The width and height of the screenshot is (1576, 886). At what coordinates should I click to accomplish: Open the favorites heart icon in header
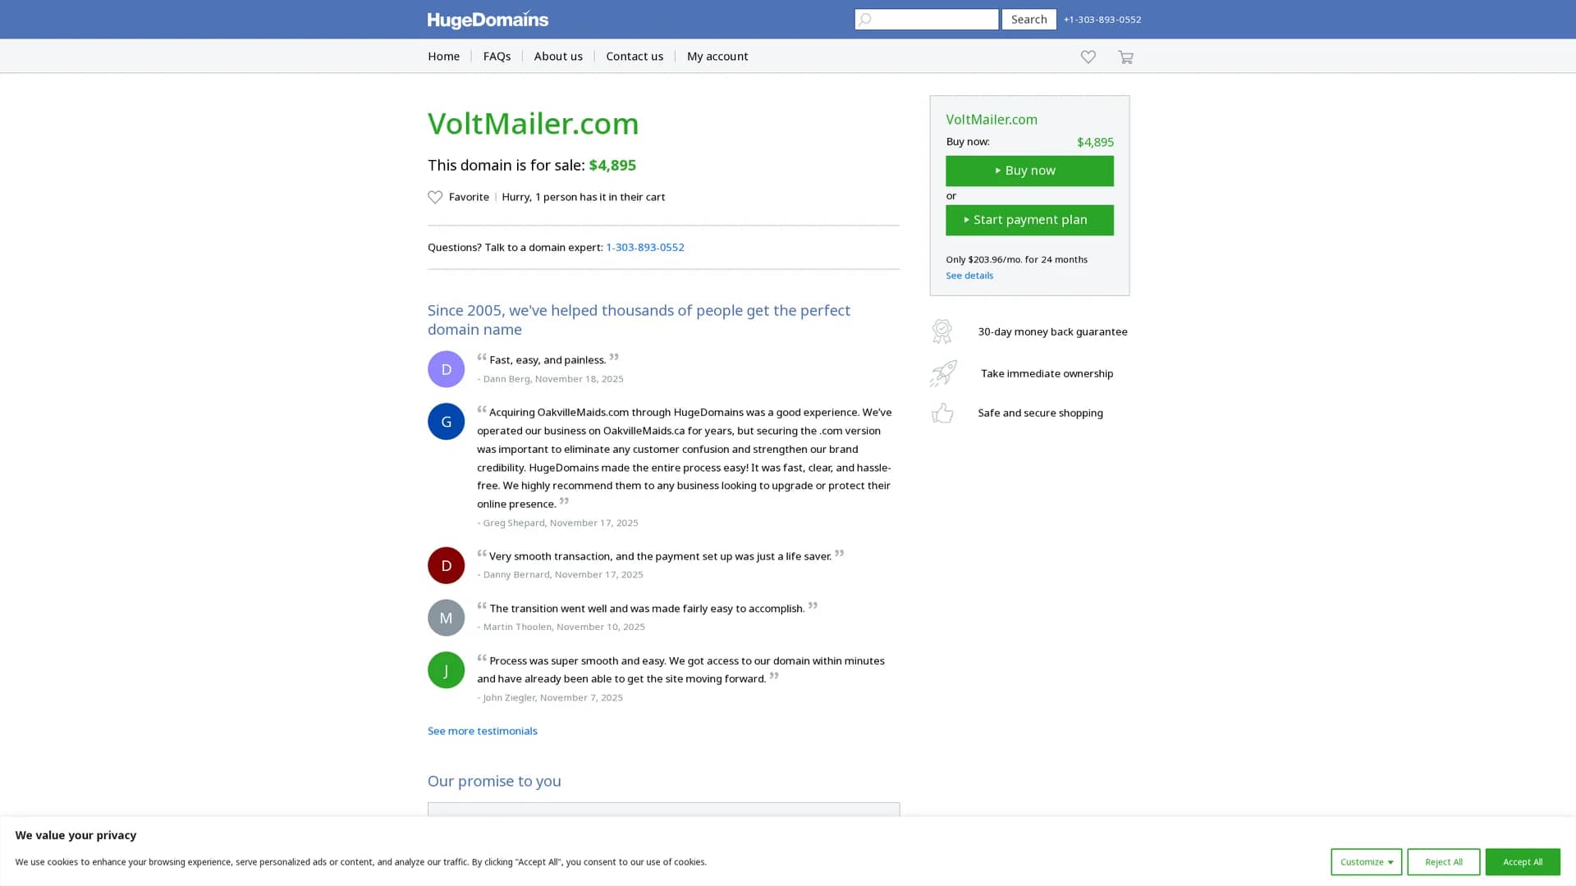point(1088,57)
